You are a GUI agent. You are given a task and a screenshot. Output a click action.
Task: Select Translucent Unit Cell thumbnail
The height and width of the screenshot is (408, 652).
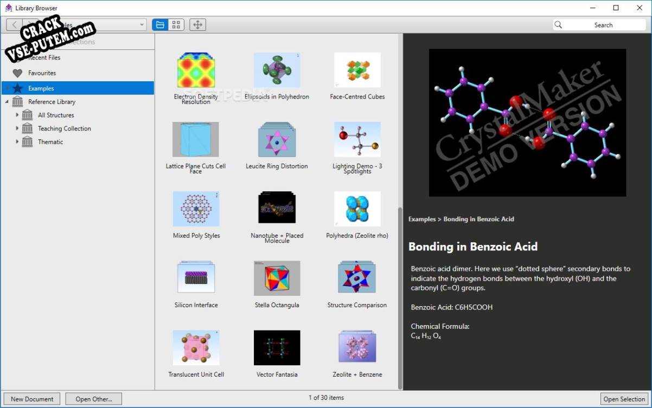point(196,348)
